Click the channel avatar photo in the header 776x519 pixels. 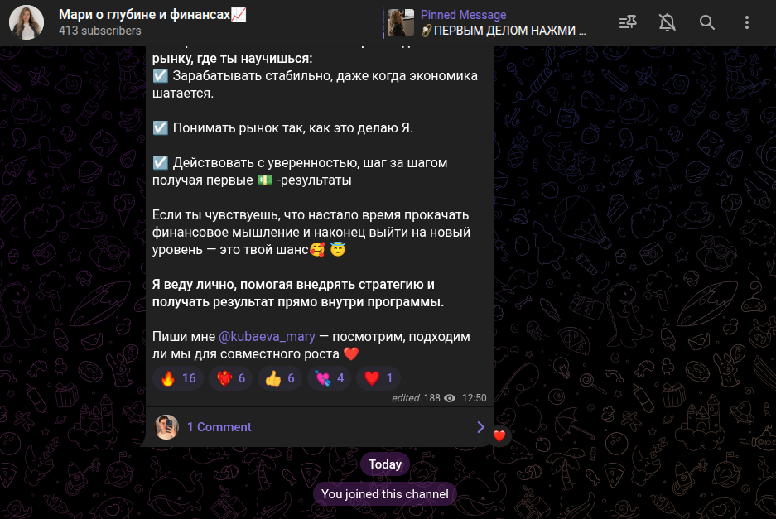click(x=27, y=22)
